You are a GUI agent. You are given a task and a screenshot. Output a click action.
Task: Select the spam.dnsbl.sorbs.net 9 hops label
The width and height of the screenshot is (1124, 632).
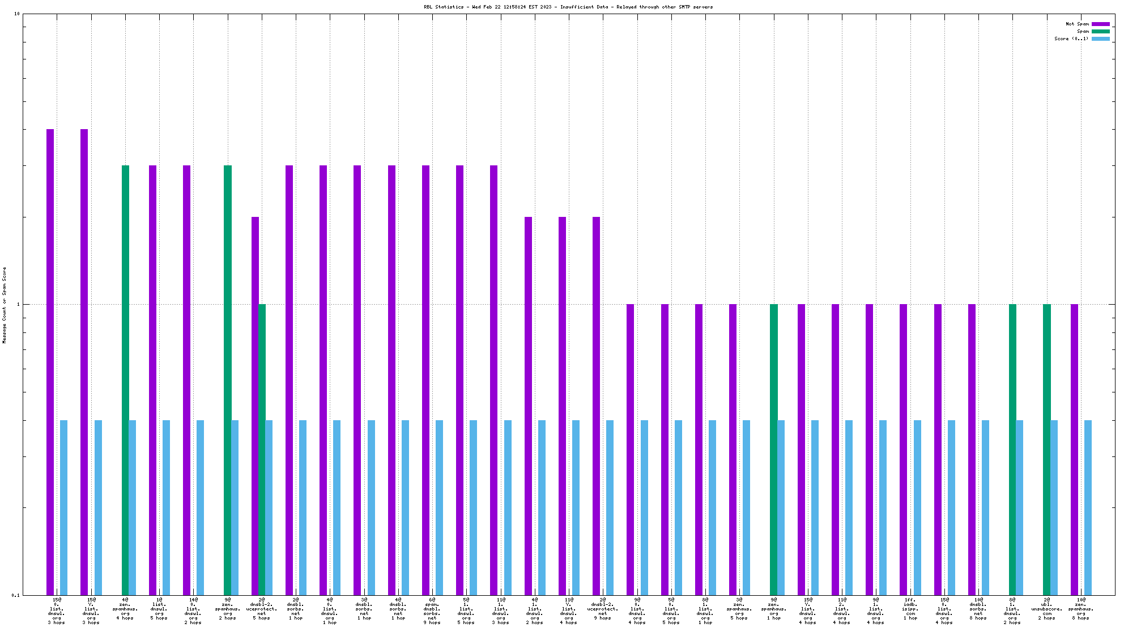tap(432, 611)
